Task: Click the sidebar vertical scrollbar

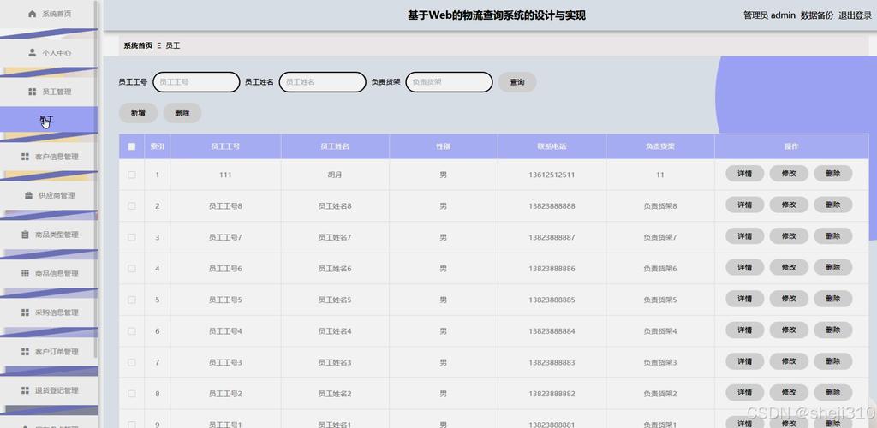Action: pos(96,179)
